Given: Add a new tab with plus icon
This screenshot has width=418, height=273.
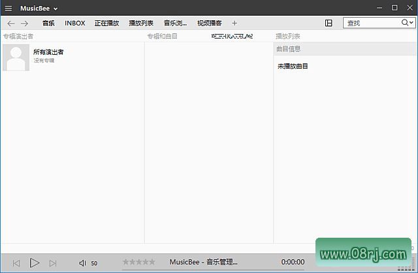Looking at the screenshot, I should click(234, 24).
